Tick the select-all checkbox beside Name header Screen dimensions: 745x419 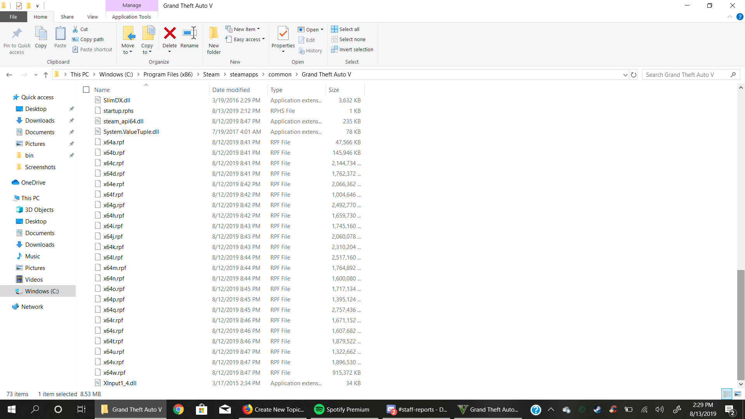pos(86,90)
